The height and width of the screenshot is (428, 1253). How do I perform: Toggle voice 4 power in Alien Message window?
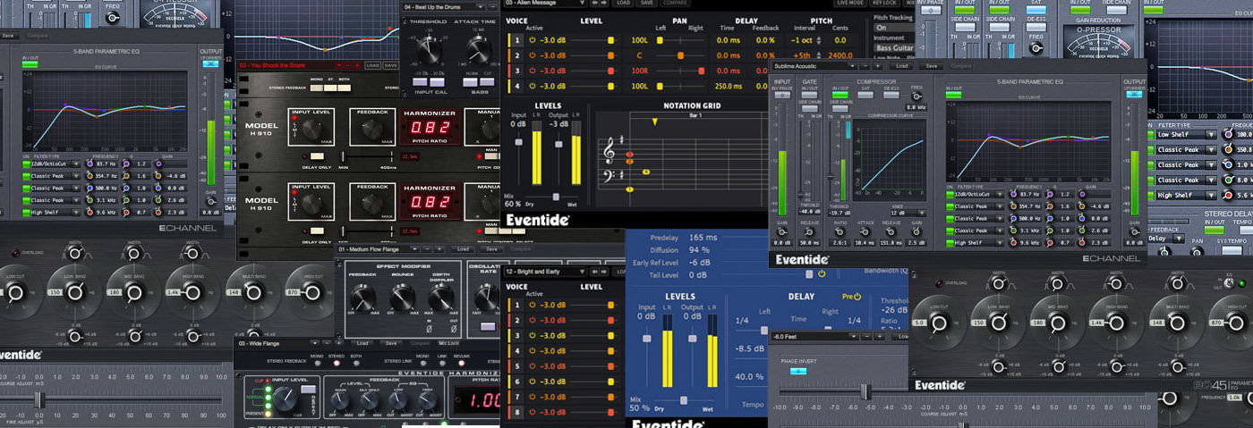[x=532, y=86]
